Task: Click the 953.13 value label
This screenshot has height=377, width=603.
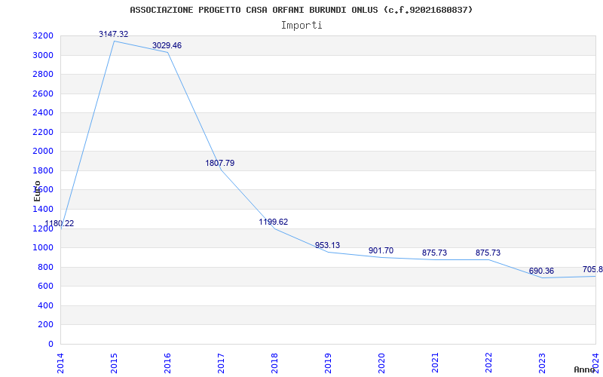Action: click(327, 246)
